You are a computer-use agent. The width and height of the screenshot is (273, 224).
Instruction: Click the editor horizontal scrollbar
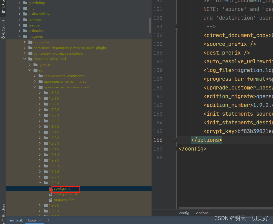226,208
